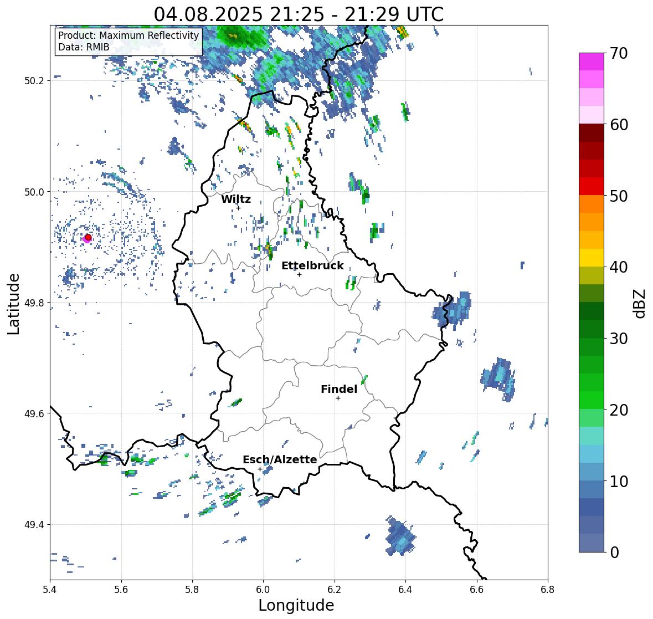Click the 0 value on the colorbar

pyautogui.click(x=614, y=553)
